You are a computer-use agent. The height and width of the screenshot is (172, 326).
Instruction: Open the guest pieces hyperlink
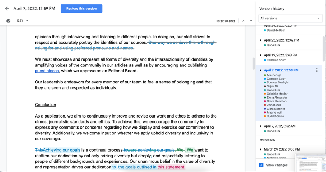point(47,71)
